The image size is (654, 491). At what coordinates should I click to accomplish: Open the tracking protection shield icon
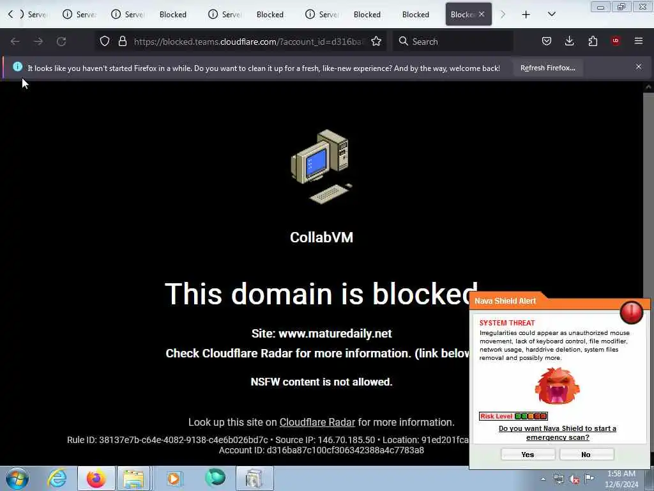pos(105,41)
